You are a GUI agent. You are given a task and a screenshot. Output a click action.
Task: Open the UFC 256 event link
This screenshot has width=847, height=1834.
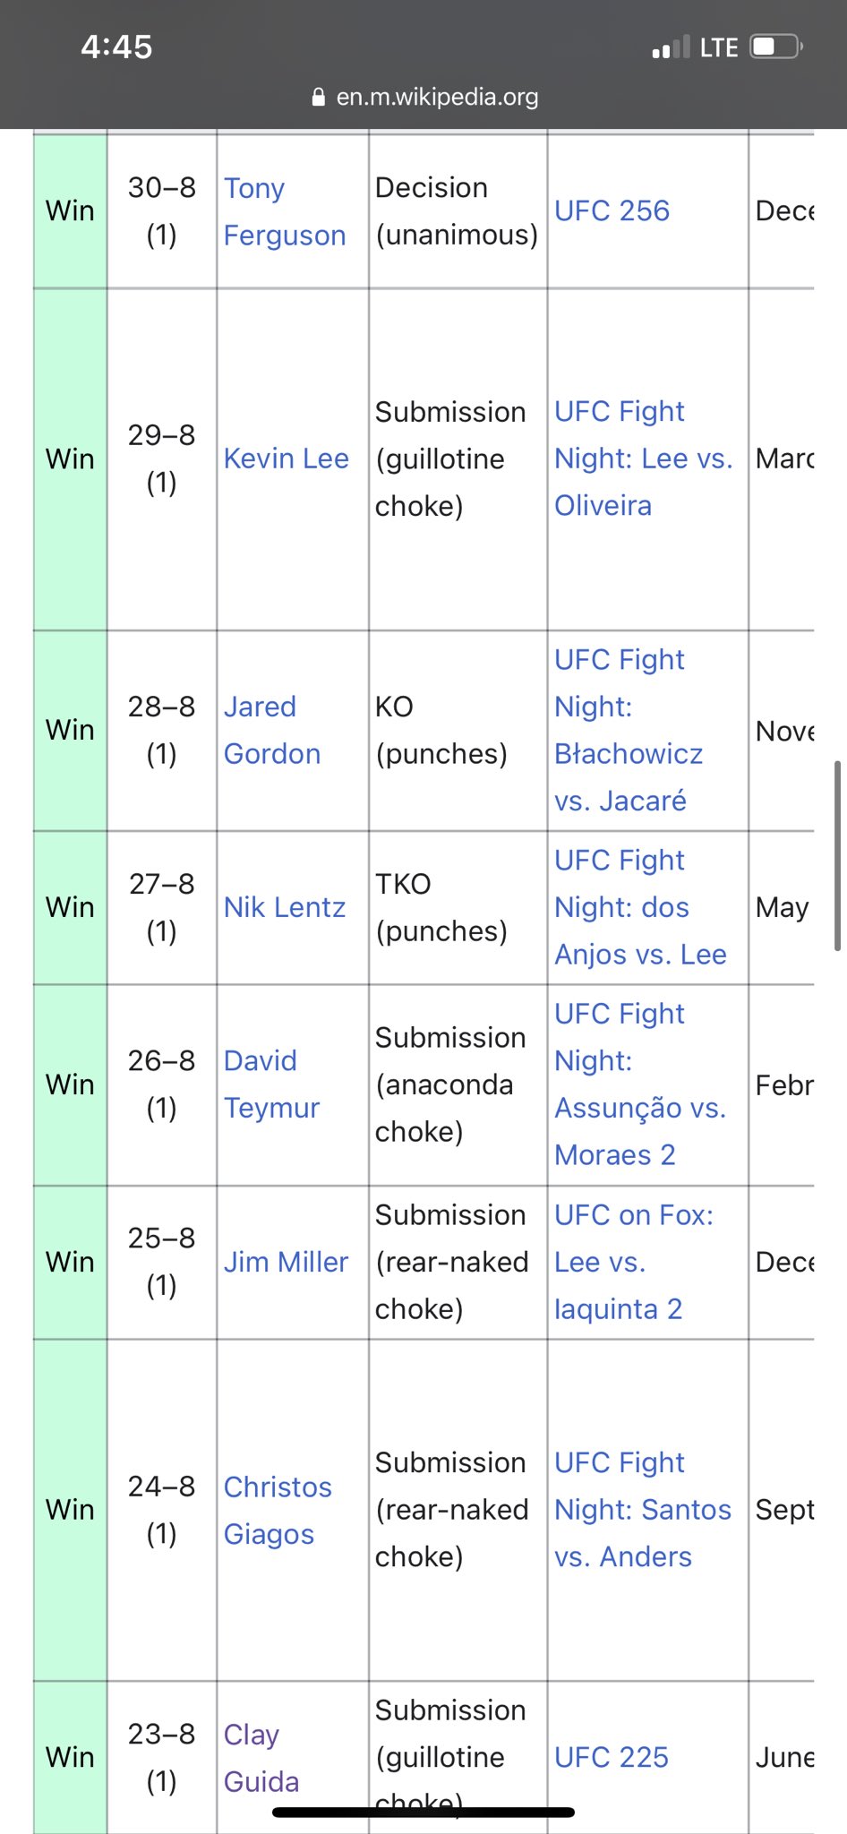click(612, 210)
